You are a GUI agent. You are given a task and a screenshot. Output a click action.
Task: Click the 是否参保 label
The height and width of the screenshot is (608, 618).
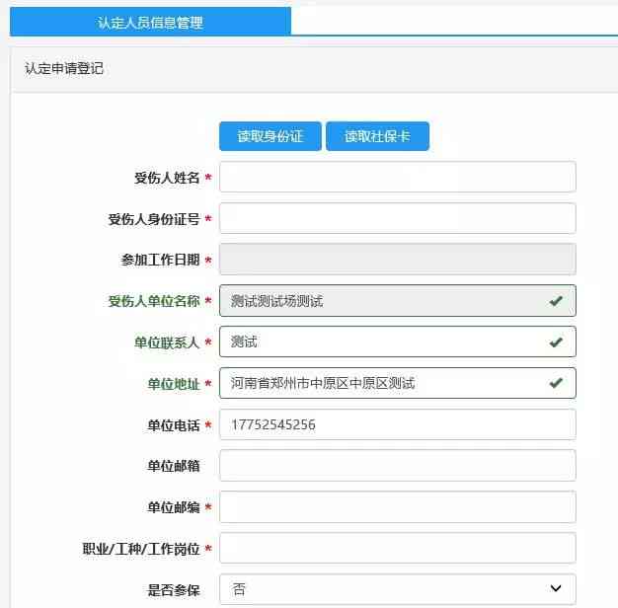[x=174, y=590]
